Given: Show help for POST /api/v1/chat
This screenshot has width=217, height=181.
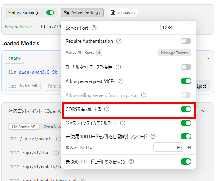Looking at the screenshot, I should pos(56,153).
